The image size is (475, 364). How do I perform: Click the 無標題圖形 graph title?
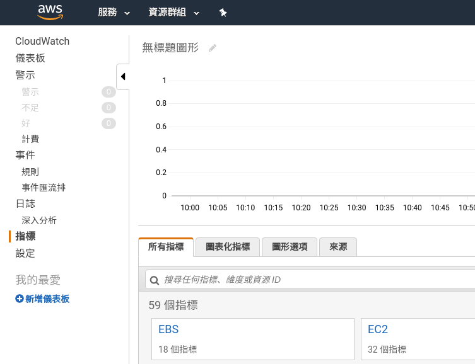170,47
